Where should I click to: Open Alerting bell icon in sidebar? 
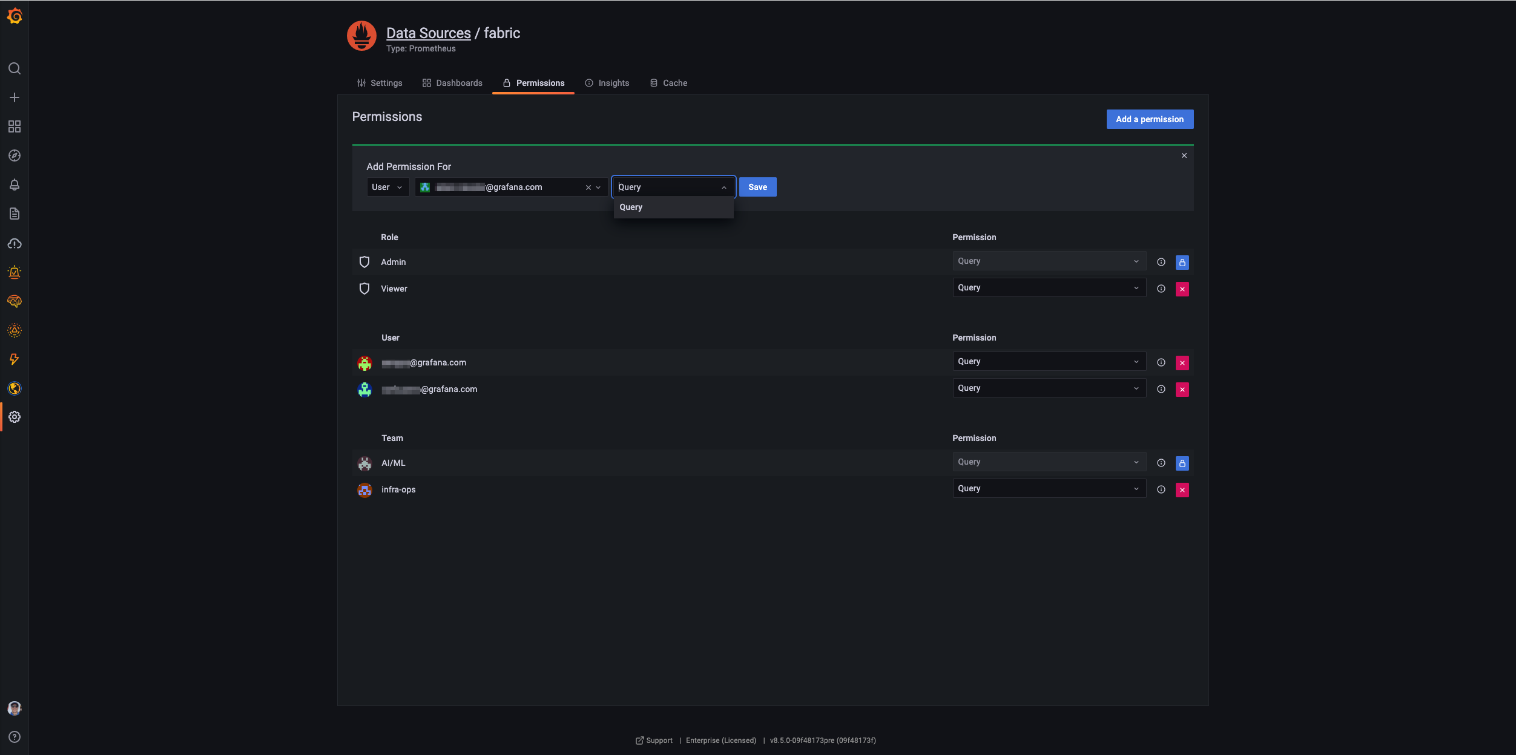click(15, 185)
